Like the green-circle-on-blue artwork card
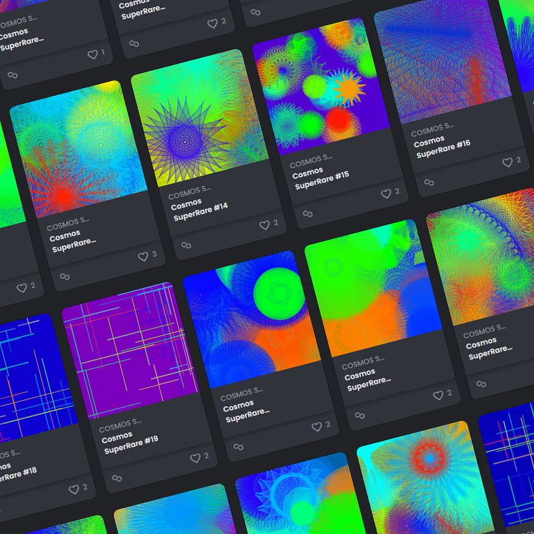Screen dimensions: 534x534 (317, 426)
